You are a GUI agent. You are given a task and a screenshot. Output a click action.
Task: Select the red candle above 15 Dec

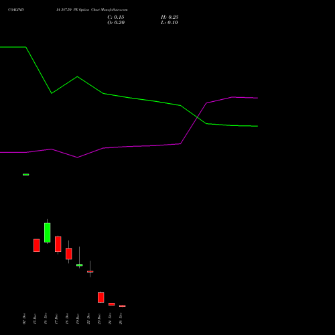pos(37,245)
